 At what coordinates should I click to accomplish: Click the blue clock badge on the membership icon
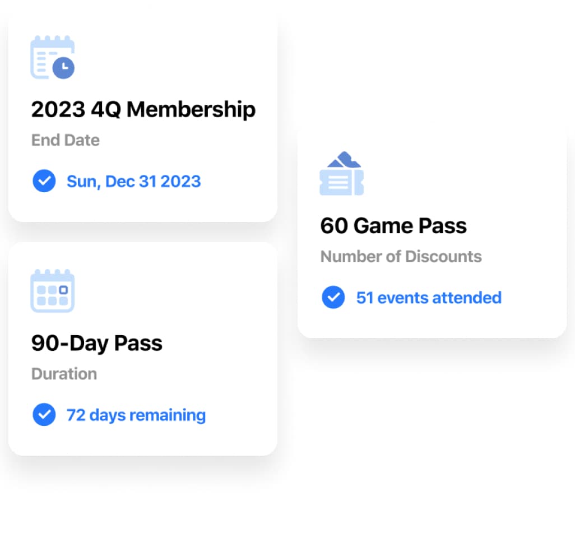[x=63, y=67]
